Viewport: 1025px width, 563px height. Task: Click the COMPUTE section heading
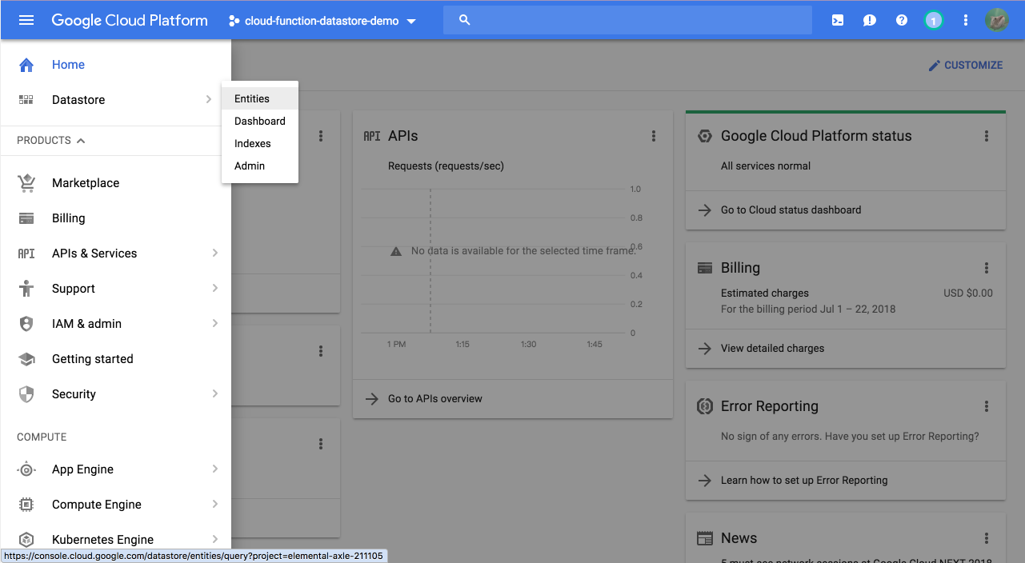point(42,437)
